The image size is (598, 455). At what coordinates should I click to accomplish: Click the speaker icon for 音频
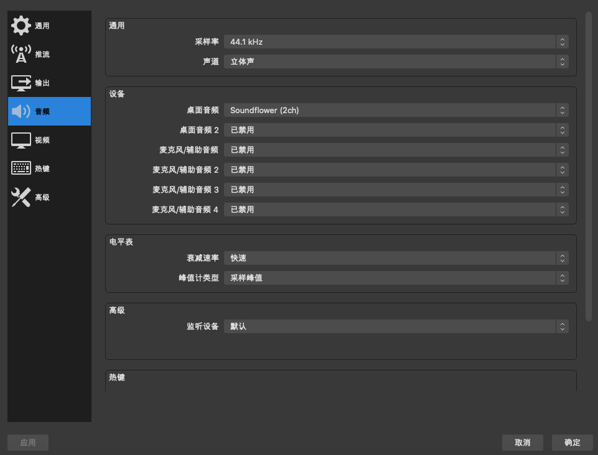point(21,111)
